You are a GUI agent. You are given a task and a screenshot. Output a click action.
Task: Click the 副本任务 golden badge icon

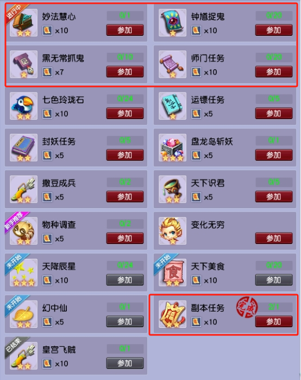[x=172, y=314]
